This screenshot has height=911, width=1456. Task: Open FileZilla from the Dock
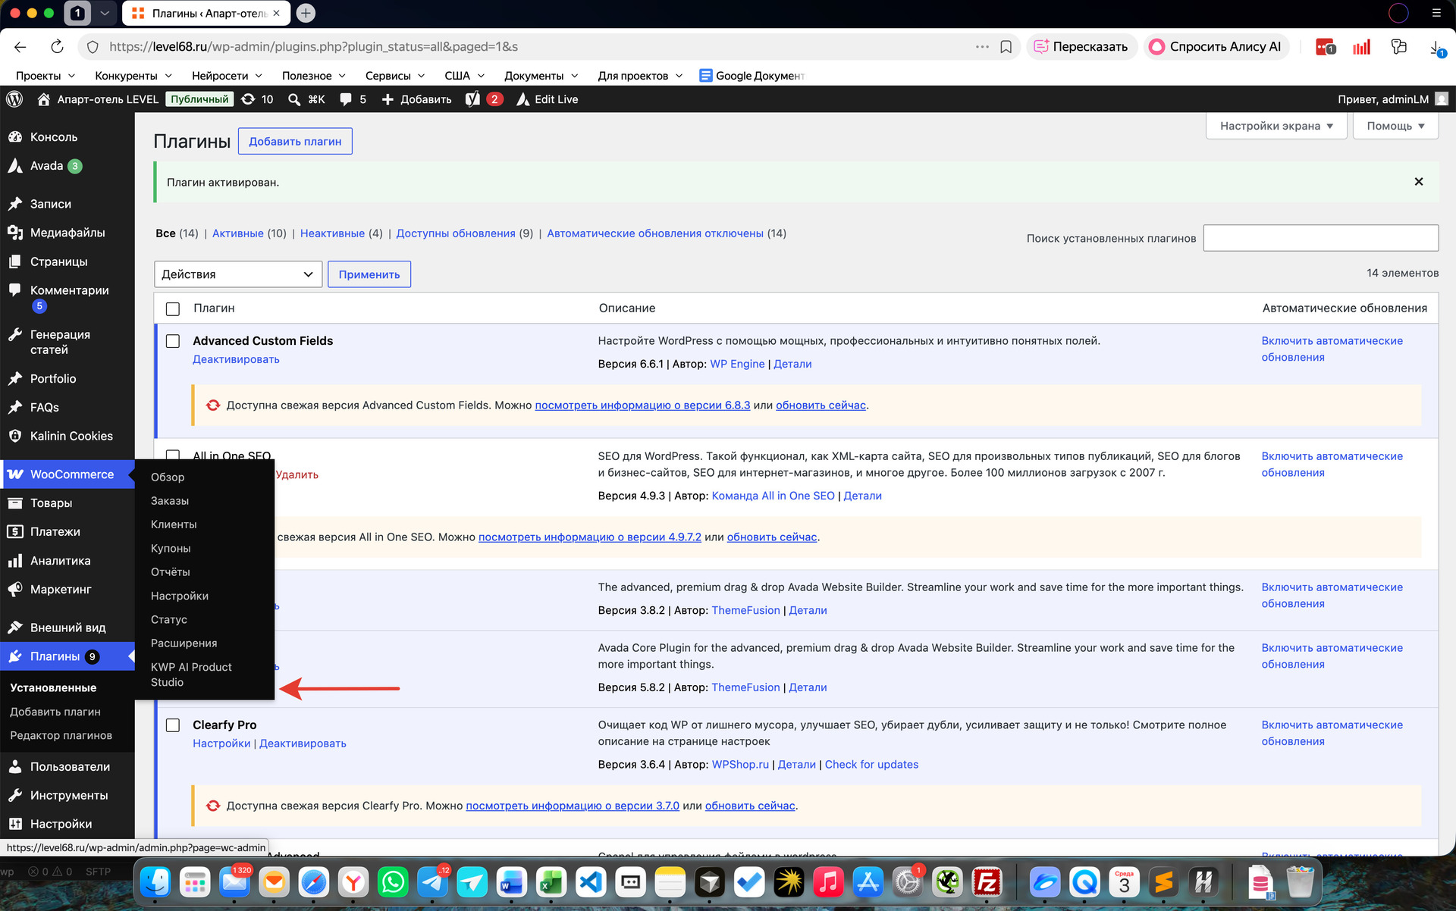(x=987, y=882)
